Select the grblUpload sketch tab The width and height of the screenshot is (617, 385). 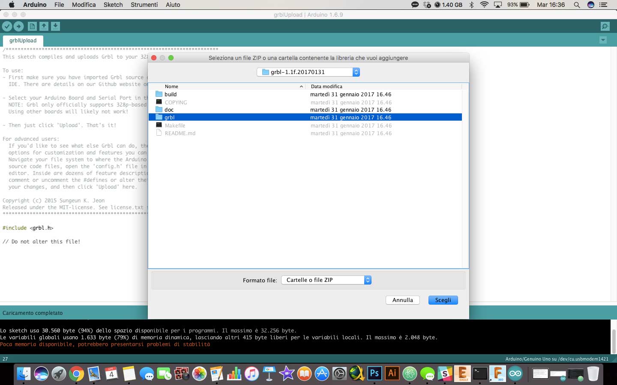tap(23, 41)
